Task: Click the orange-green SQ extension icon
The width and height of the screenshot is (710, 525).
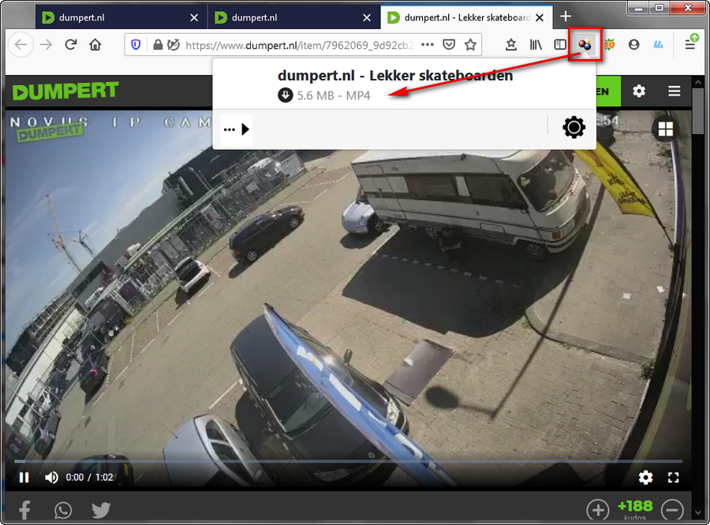Action: 610,44
